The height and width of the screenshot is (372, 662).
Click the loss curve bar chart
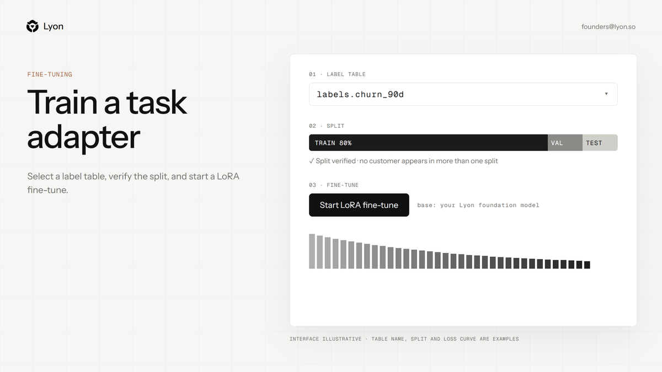[x=450, y=251]
